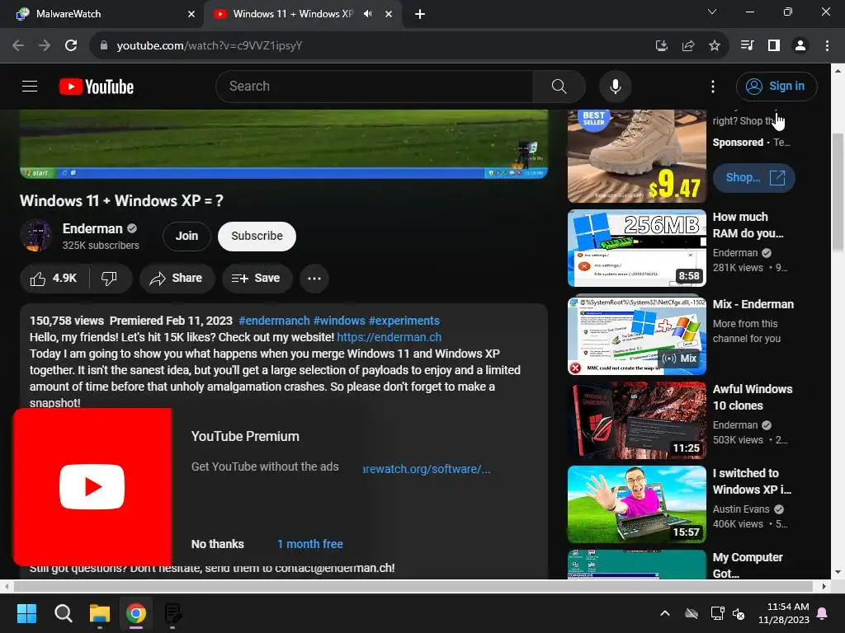The image size is (845, 633).
Task: Open 'How much RAM do you' video thumbnail
Action: 637,248
